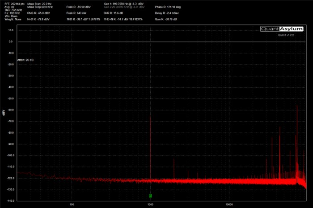Click the QA401 v1.720 version text
The height and width of the screenshot is (208, 313).
[x=286, y=35]
